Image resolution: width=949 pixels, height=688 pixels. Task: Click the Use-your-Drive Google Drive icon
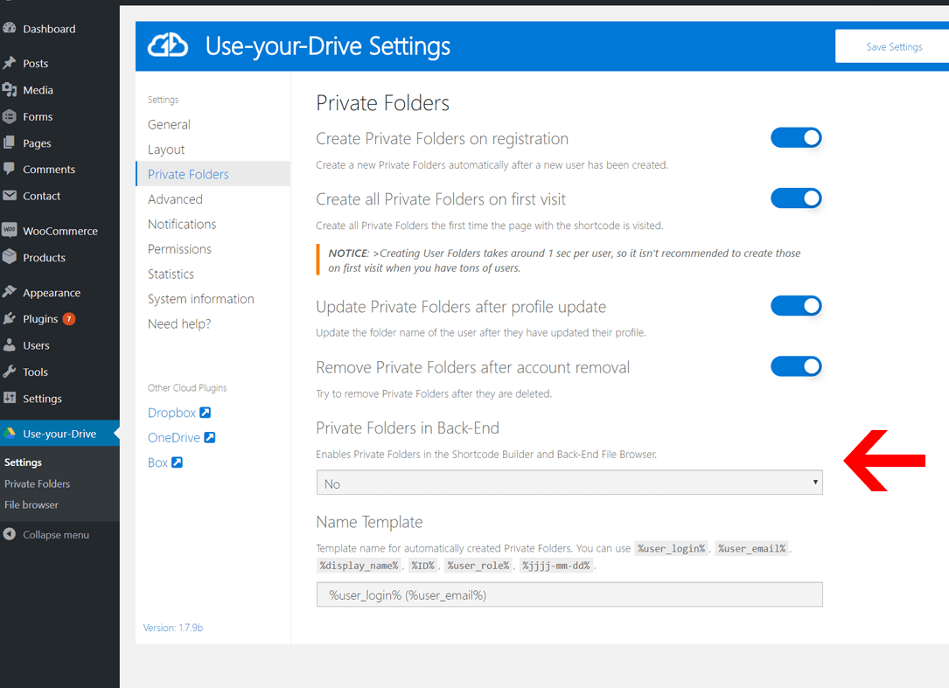pyautogui.click(x=9, y=434)
